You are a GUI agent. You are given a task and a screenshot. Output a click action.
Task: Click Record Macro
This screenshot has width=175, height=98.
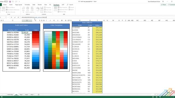tap(10, 7)
